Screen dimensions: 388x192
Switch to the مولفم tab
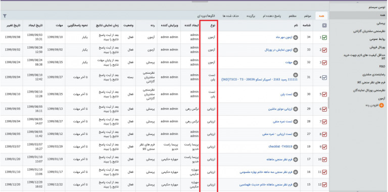coord(307,16)
